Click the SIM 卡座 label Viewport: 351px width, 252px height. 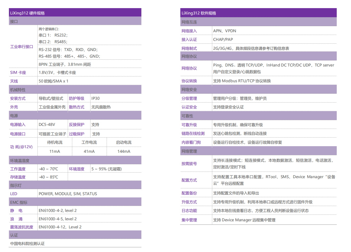coord(18,73)
